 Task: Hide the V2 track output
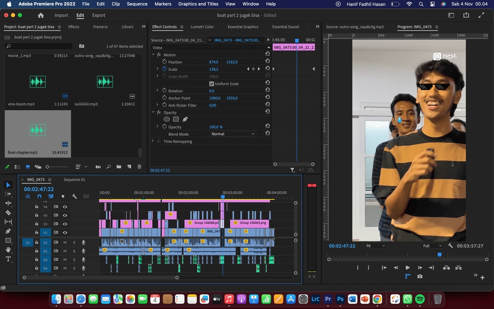[x=65, y=224]
